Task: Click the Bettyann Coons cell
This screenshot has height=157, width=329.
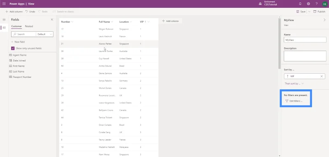Action: pos(106,110)
